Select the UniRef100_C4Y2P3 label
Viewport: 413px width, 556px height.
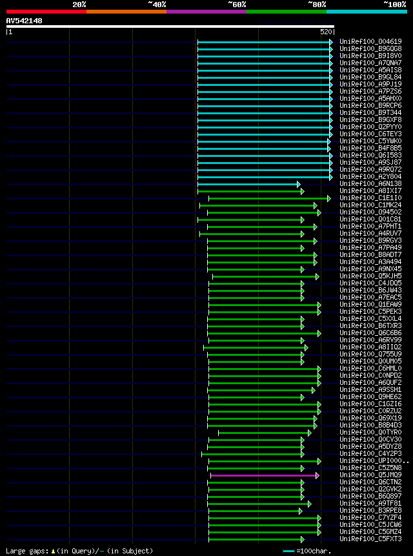(370, 453)
